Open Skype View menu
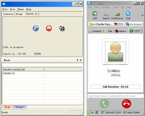The image size is (145, 116). (x=97, y=7)
